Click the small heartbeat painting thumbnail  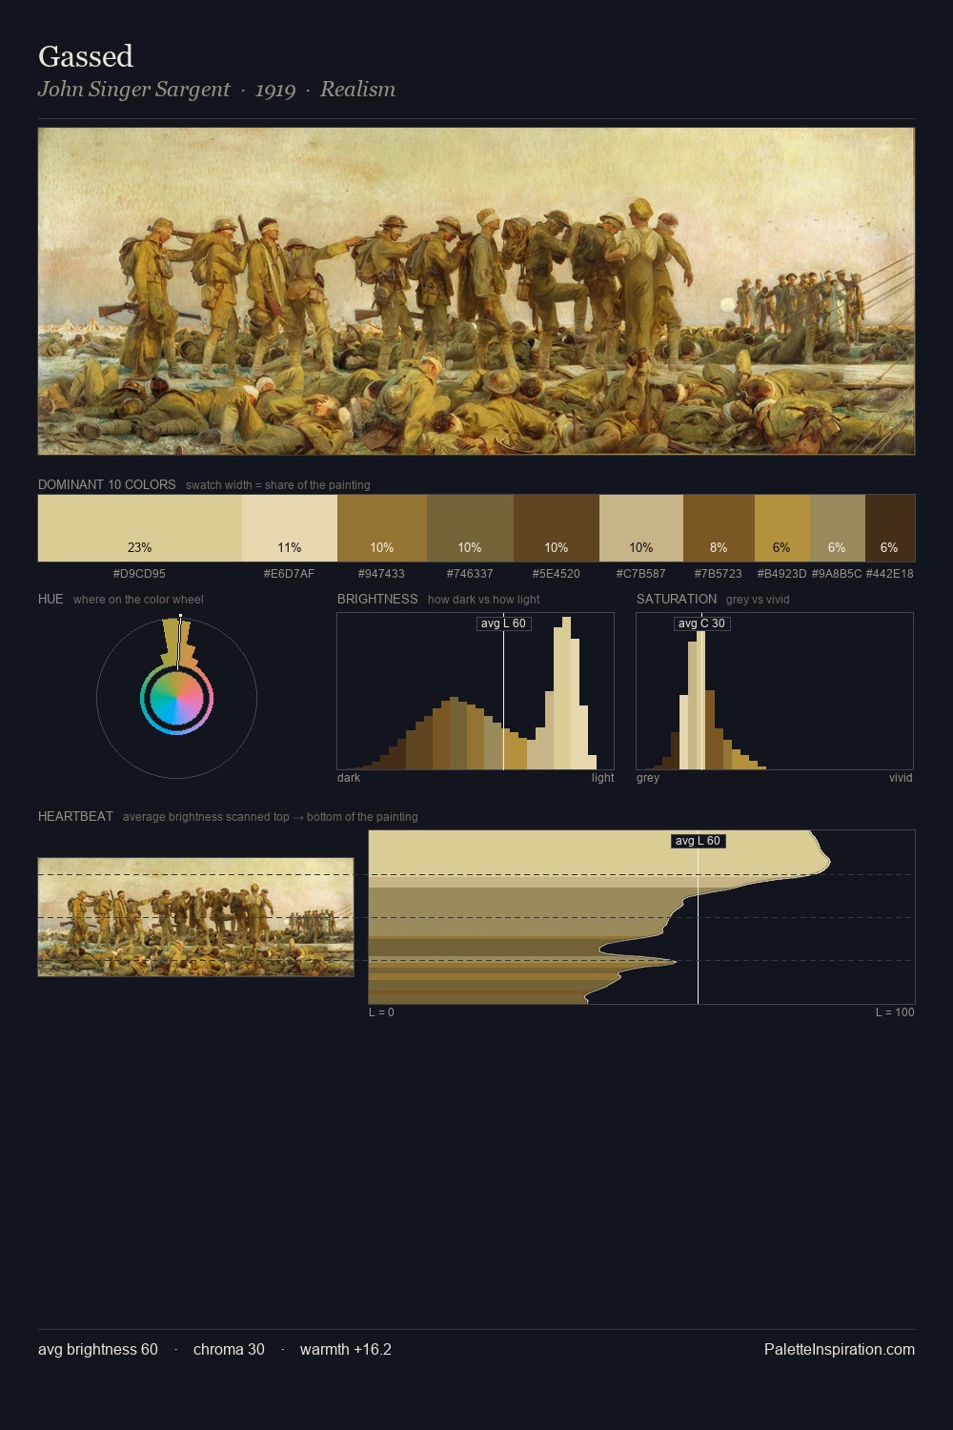point(195,917)
